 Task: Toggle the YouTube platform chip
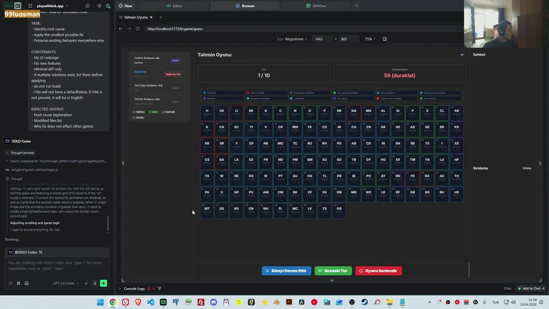[x=169, y=112]
